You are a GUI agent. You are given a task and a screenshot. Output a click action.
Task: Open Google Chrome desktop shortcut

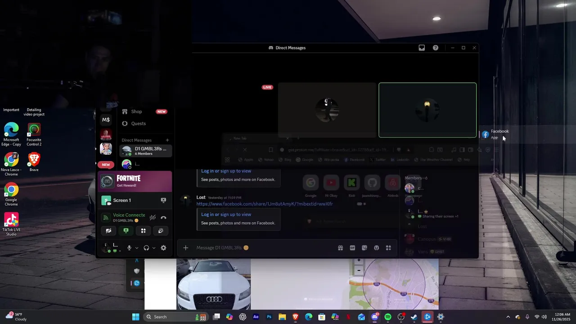pos(11,194)
